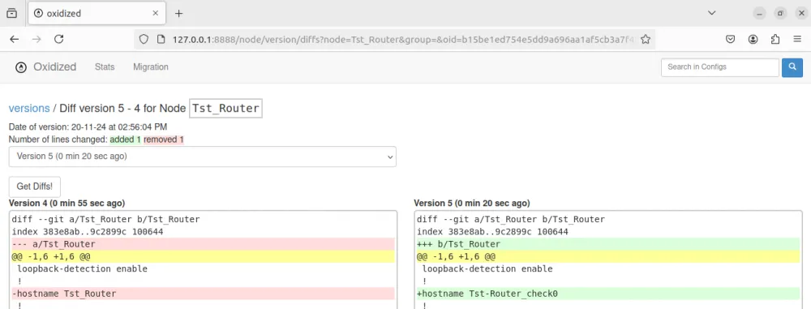Select the oxidized tab title

pyautogui.click(x=64, y=14)
